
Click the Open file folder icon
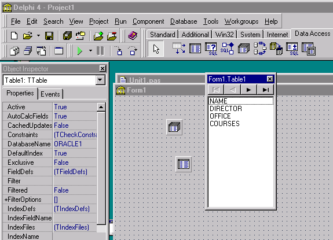coord(28,36)
